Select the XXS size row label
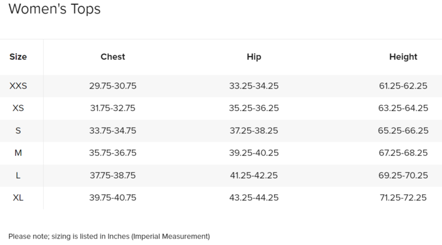This screenshot has width=442, height=245. pyautogui.click(x=18, y=86)
